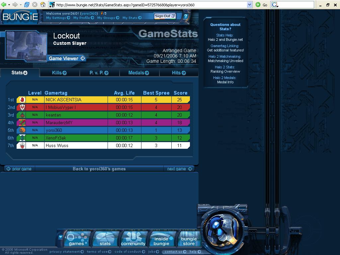Open the jobs footer link
Screen dimensions: 340x255
(153, 252)
